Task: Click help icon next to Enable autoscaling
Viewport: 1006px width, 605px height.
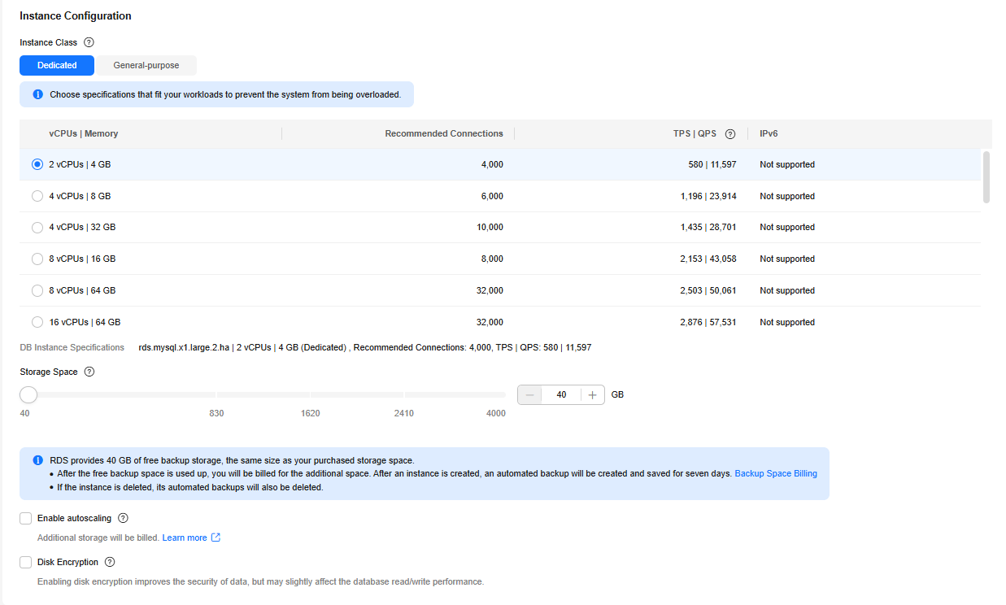Action: pyautogui.click(x=123, y=518)
